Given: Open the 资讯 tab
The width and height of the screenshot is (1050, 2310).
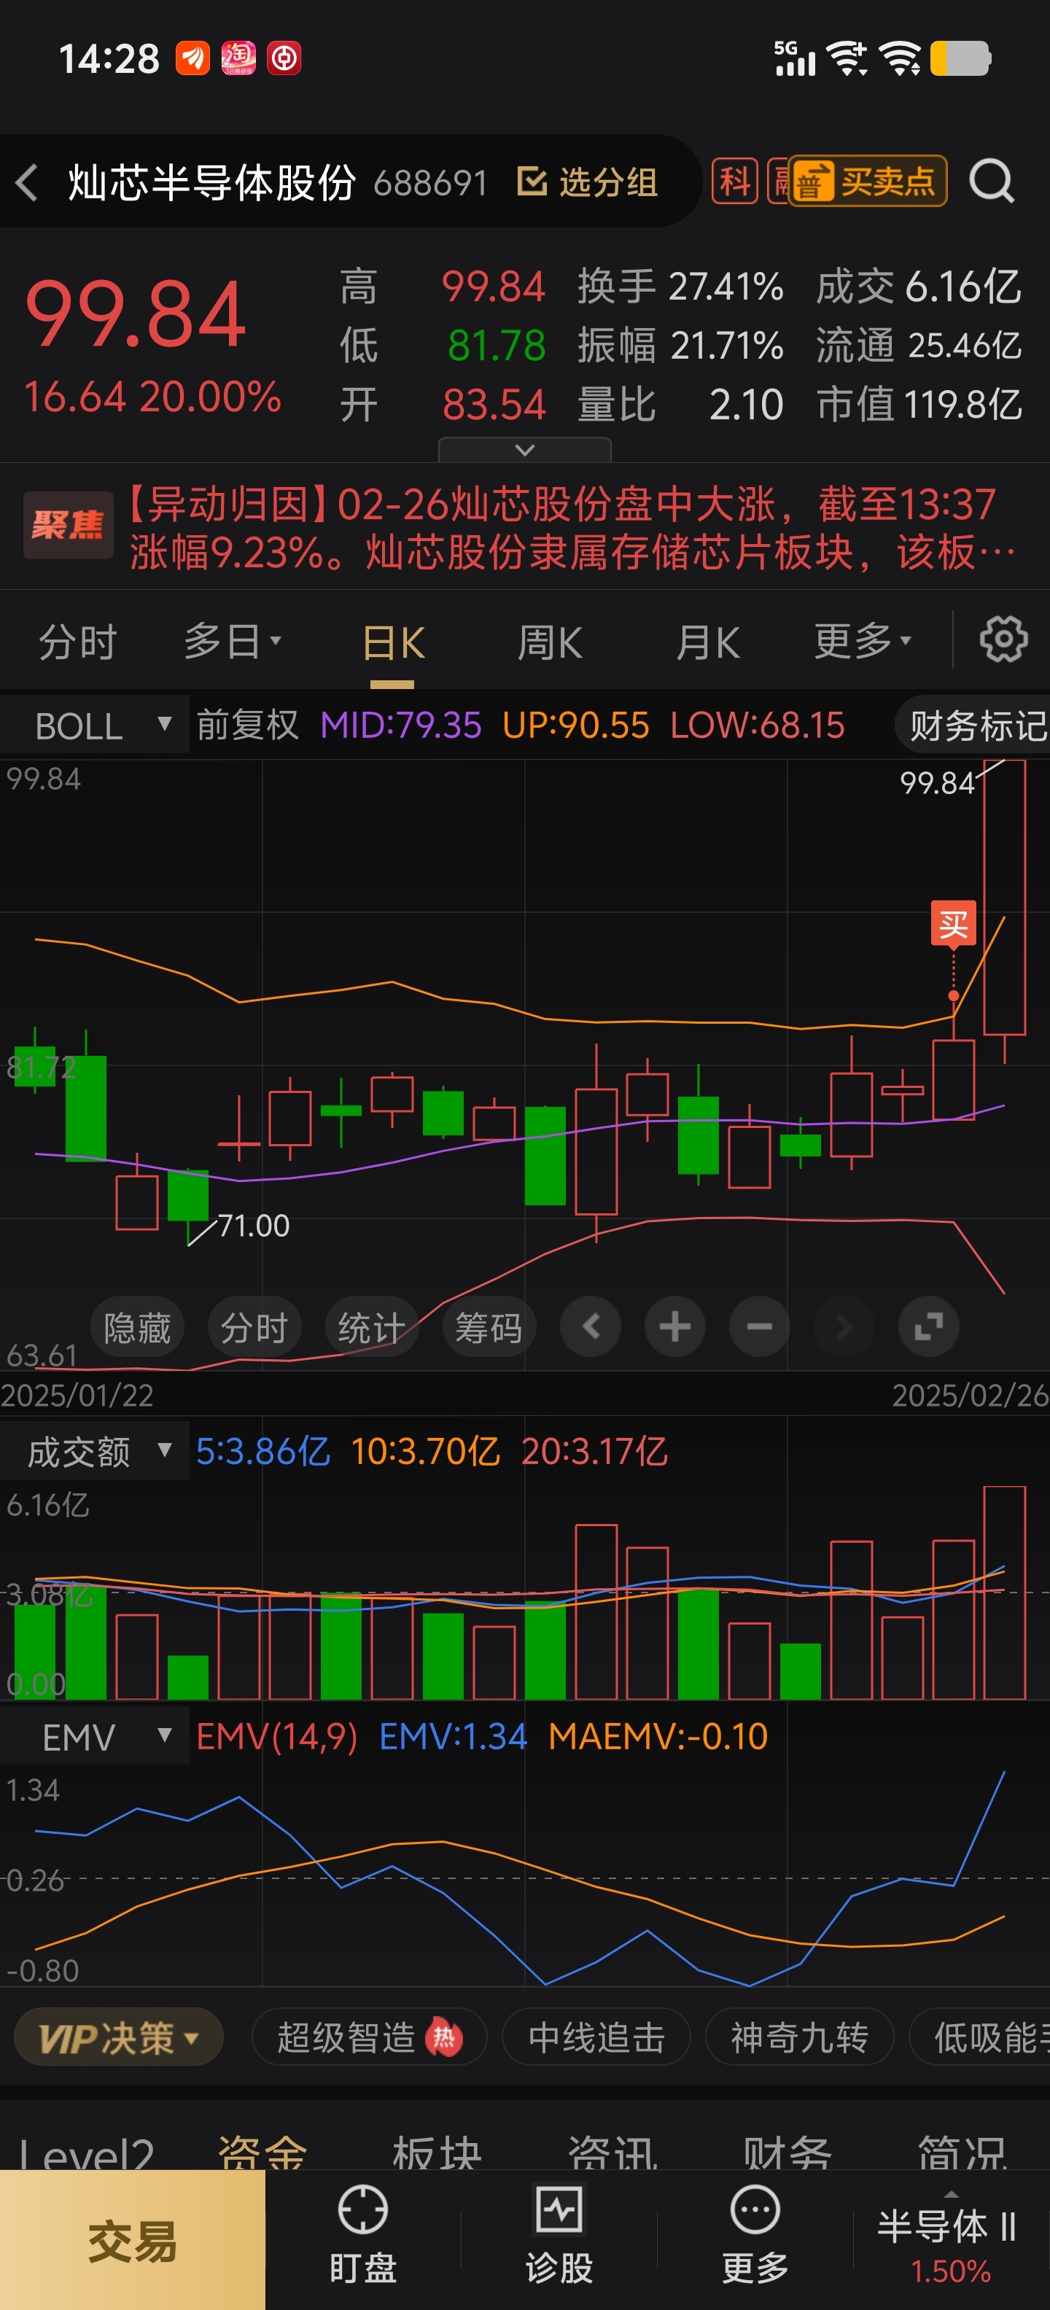Looking at the screenshot, I should [612, 2152].
